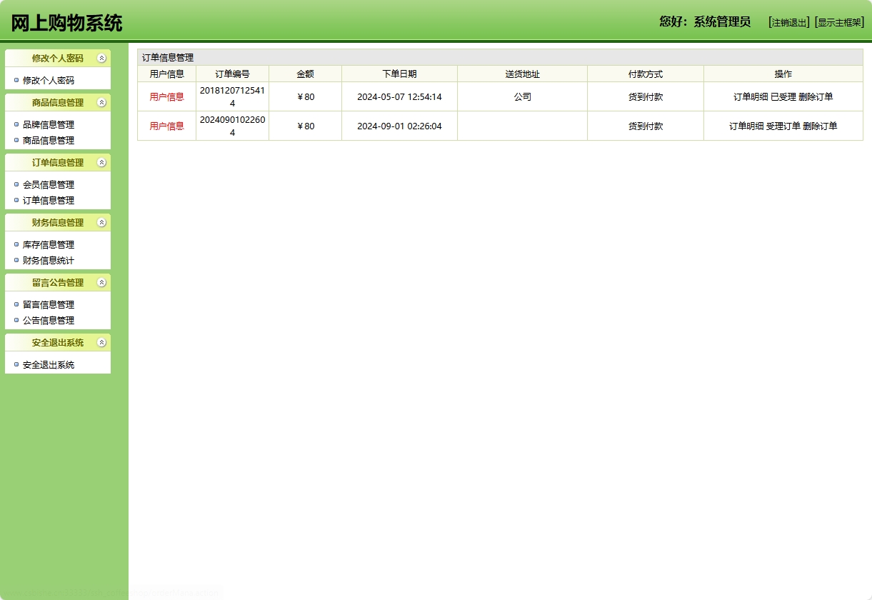This screenshot has width=872, height=600.
Task: Click the 订单编号 column header
Action: [233, 74]
